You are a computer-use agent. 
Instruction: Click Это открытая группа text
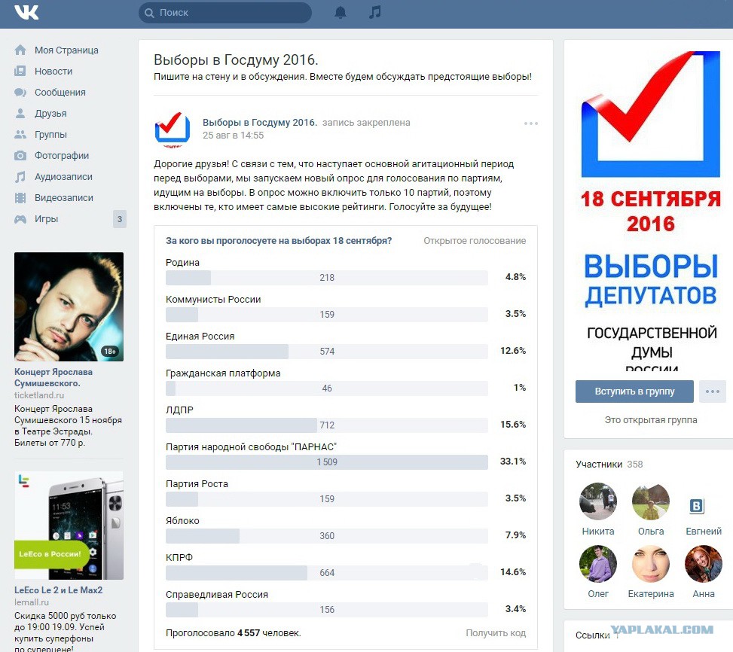[651, 420]
